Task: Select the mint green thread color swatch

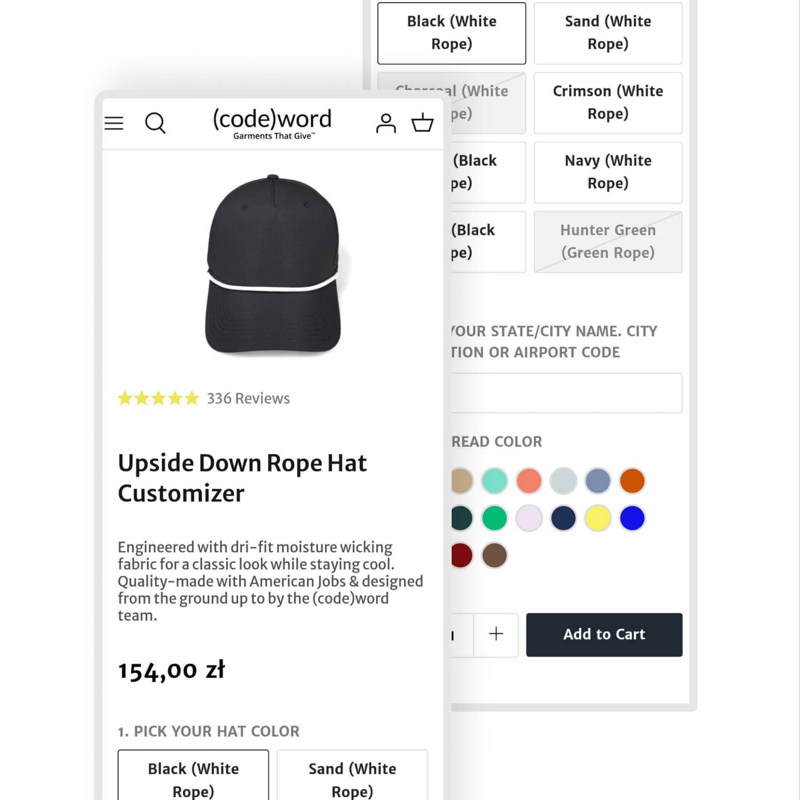Action: pyautogui.click(x=494, y=481)
